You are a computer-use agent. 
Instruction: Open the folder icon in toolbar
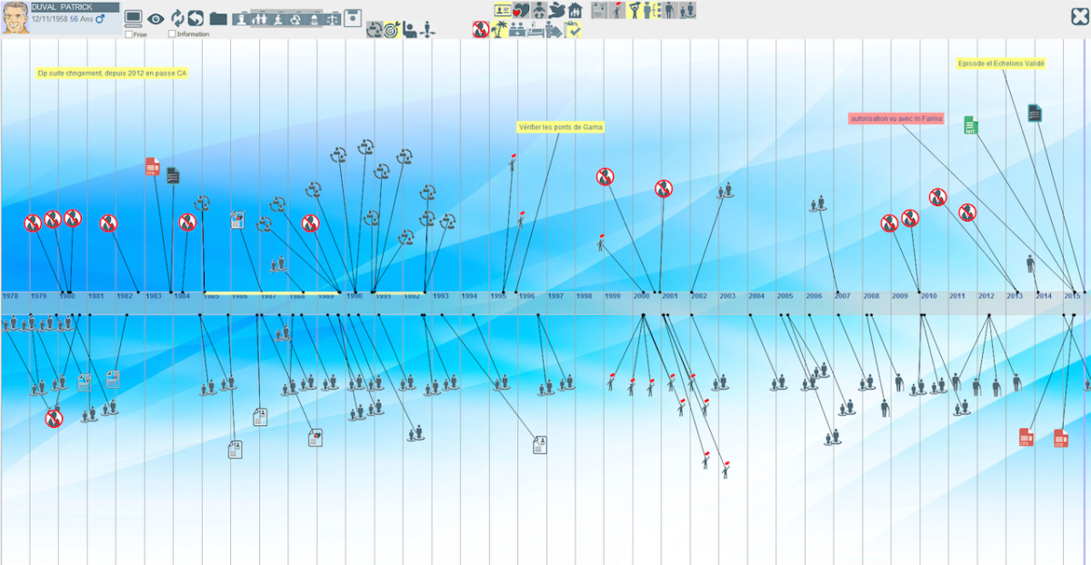coord(218,18)
